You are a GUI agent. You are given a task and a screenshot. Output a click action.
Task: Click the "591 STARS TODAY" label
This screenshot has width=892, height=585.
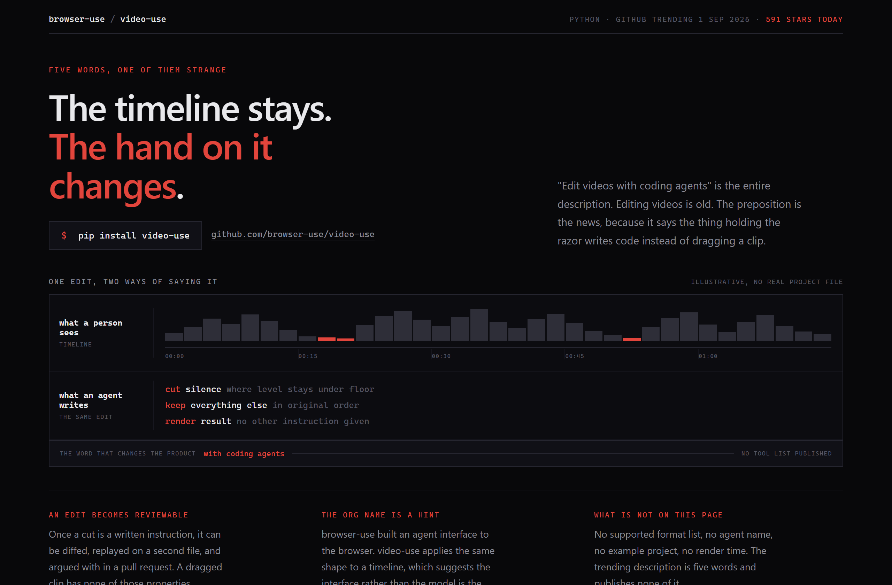point(804,19)
